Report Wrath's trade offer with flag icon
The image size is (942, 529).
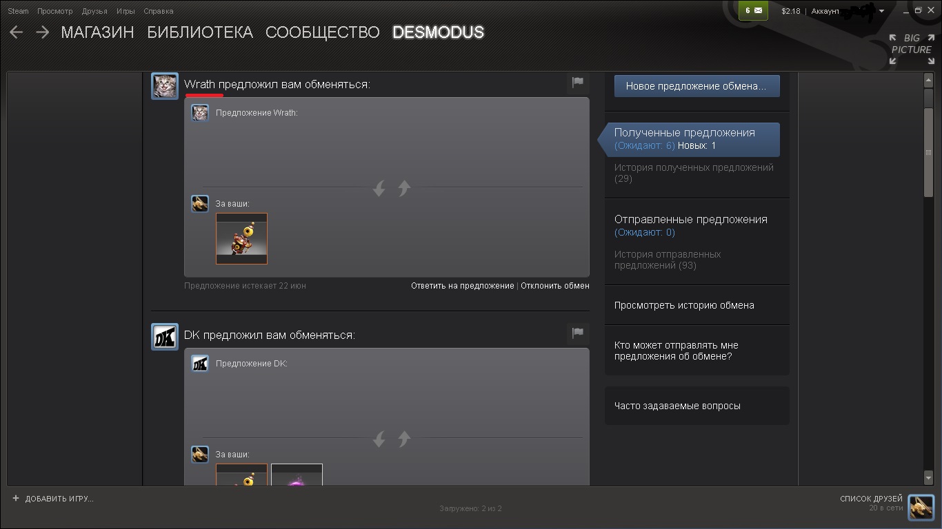[x=578, y=83]
